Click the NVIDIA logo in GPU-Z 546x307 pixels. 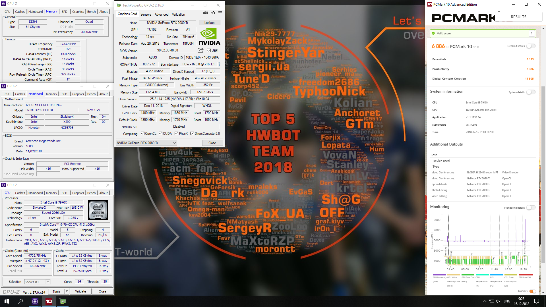point(209,37)
